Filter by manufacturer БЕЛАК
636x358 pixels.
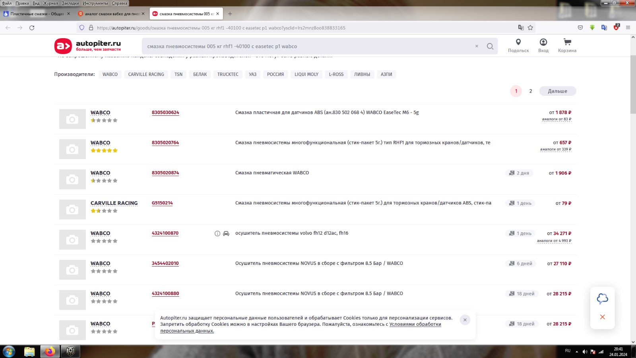(200, 74)
